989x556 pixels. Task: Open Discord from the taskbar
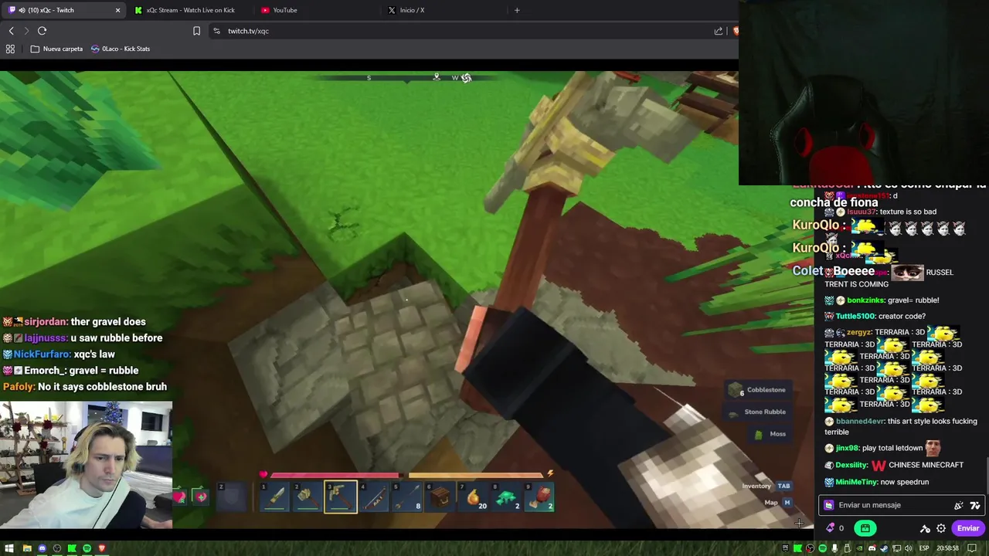pos(42,548)
